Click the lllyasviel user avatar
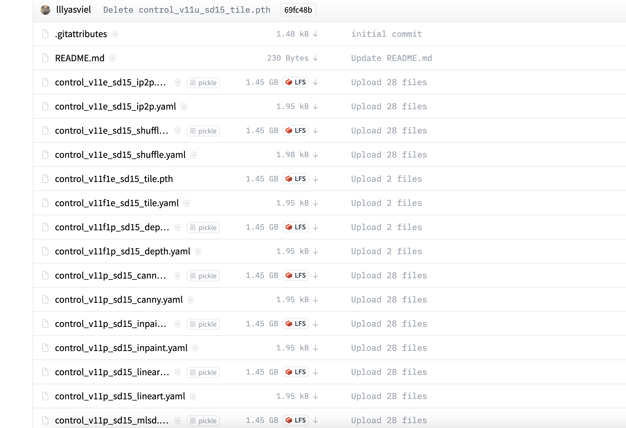The height and width of the screenshot is (428, 626). point(45,10)
